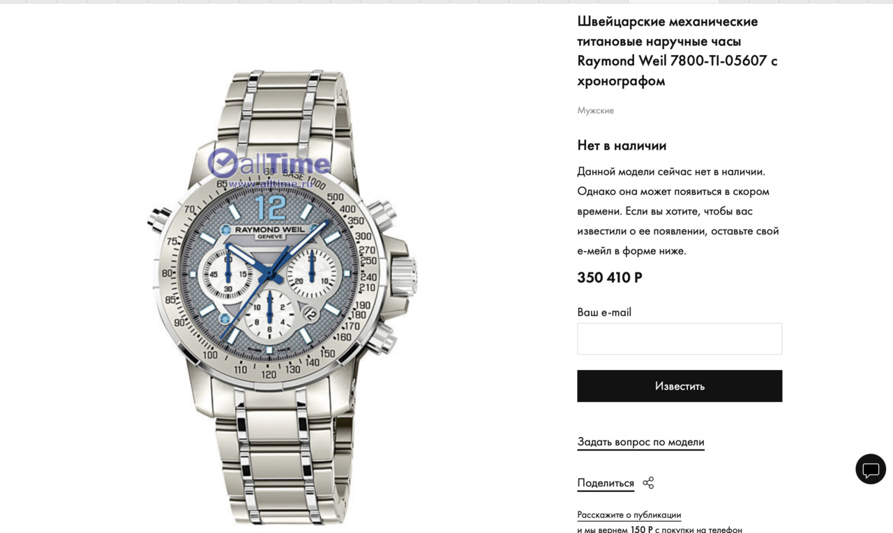Screen dimensions: 893x533
Task: Click the date window on the watch dial
Action: coord(309,314)
